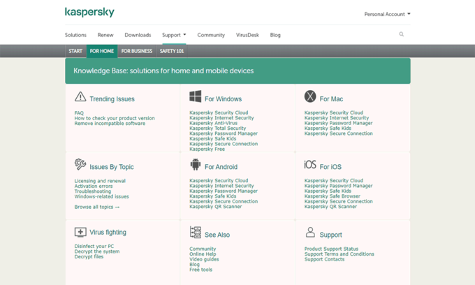Click the See Also server icon
Image resolution: width=475 pixels, height=285 pixels.
(196, 233)
